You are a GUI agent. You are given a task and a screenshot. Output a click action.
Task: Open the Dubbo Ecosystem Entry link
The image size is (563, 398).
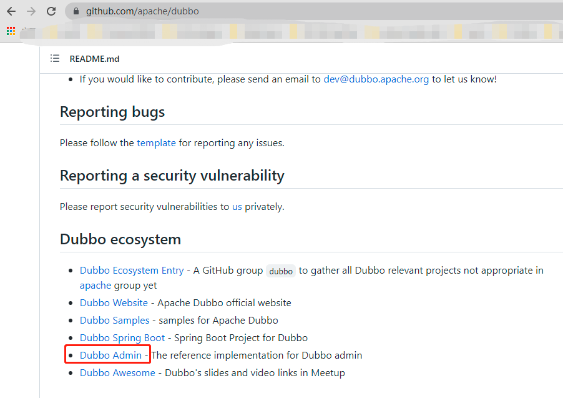point(131,270)
